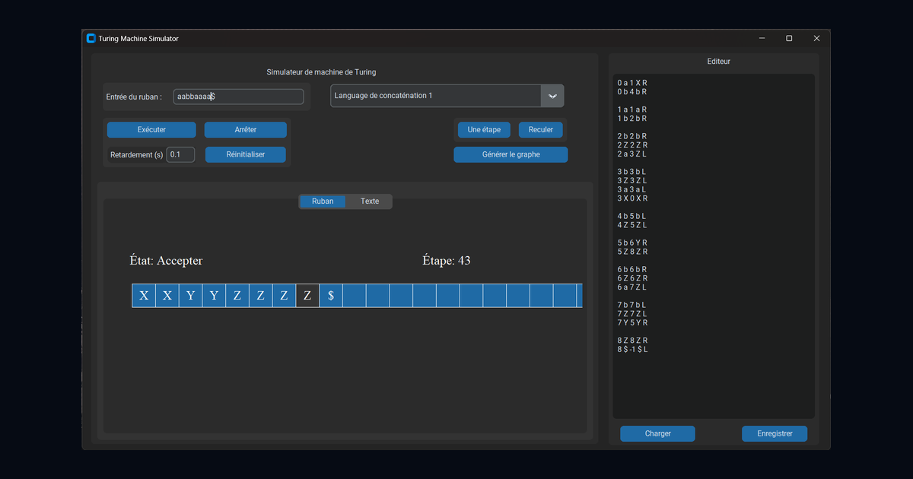
Task: Maximize the Turing Machine Simulator window
Action: pos(789,38)
